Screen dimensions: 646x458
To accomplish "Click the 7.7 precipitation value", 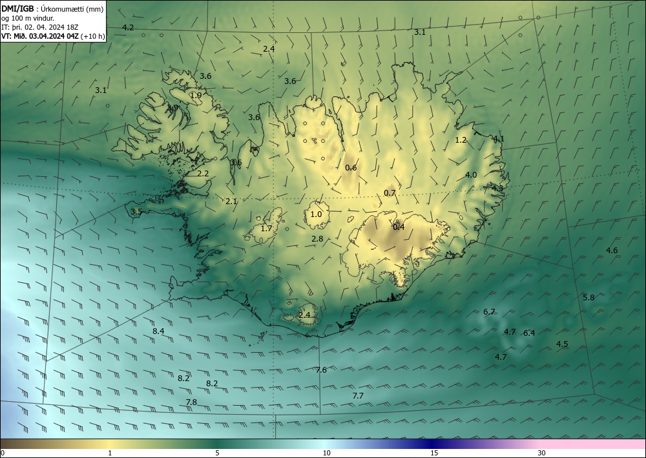I will coord(358,395).
